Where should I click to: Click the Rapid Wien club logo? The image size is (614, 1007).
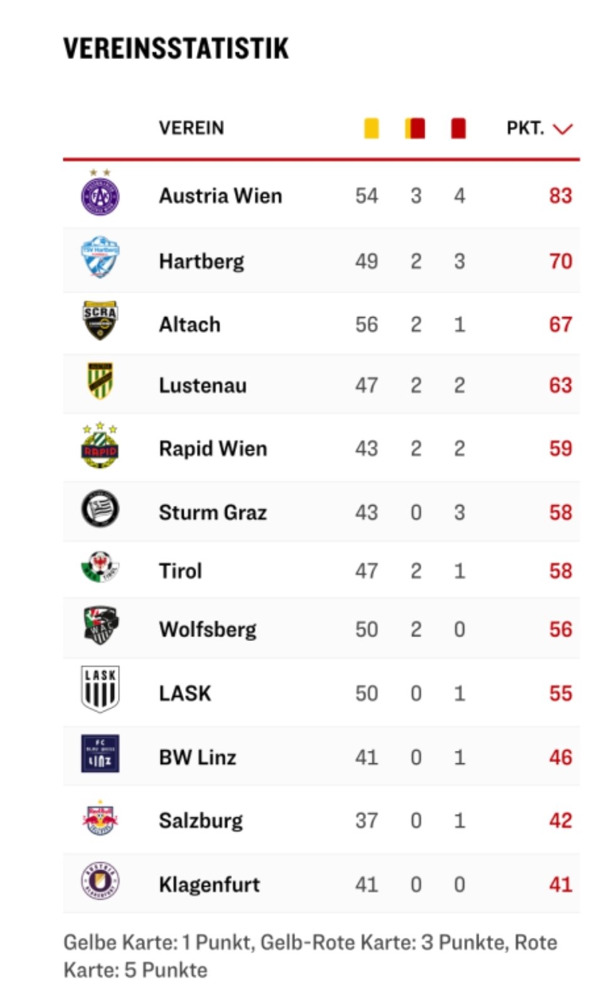click(x=100, y=445)
